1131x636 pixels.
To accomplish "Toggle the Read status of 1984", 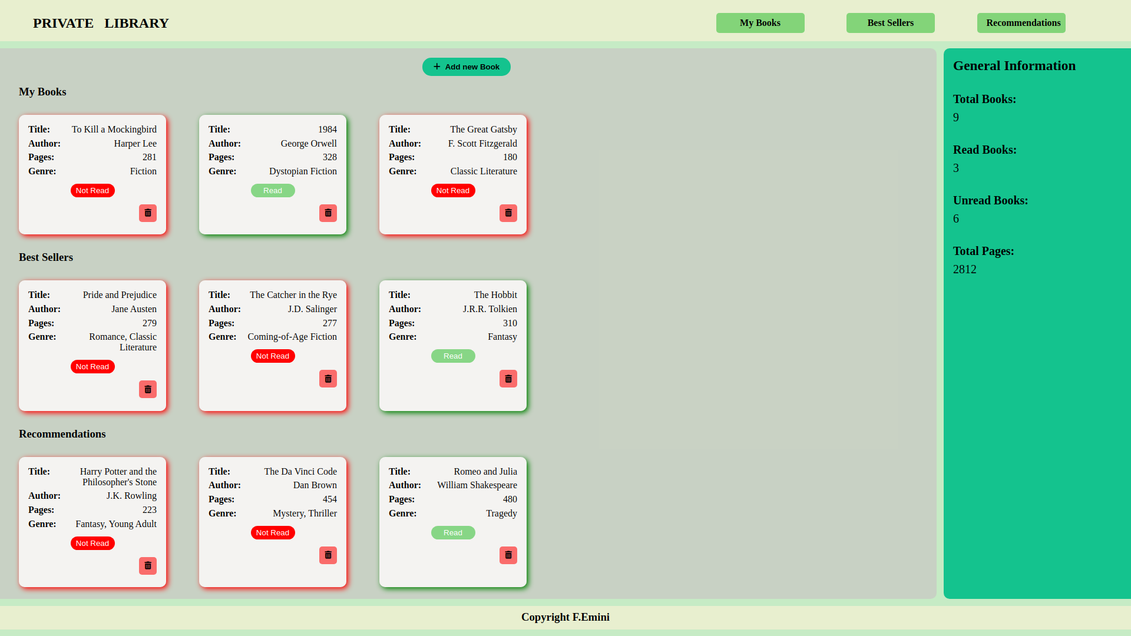I will (273, 191).
